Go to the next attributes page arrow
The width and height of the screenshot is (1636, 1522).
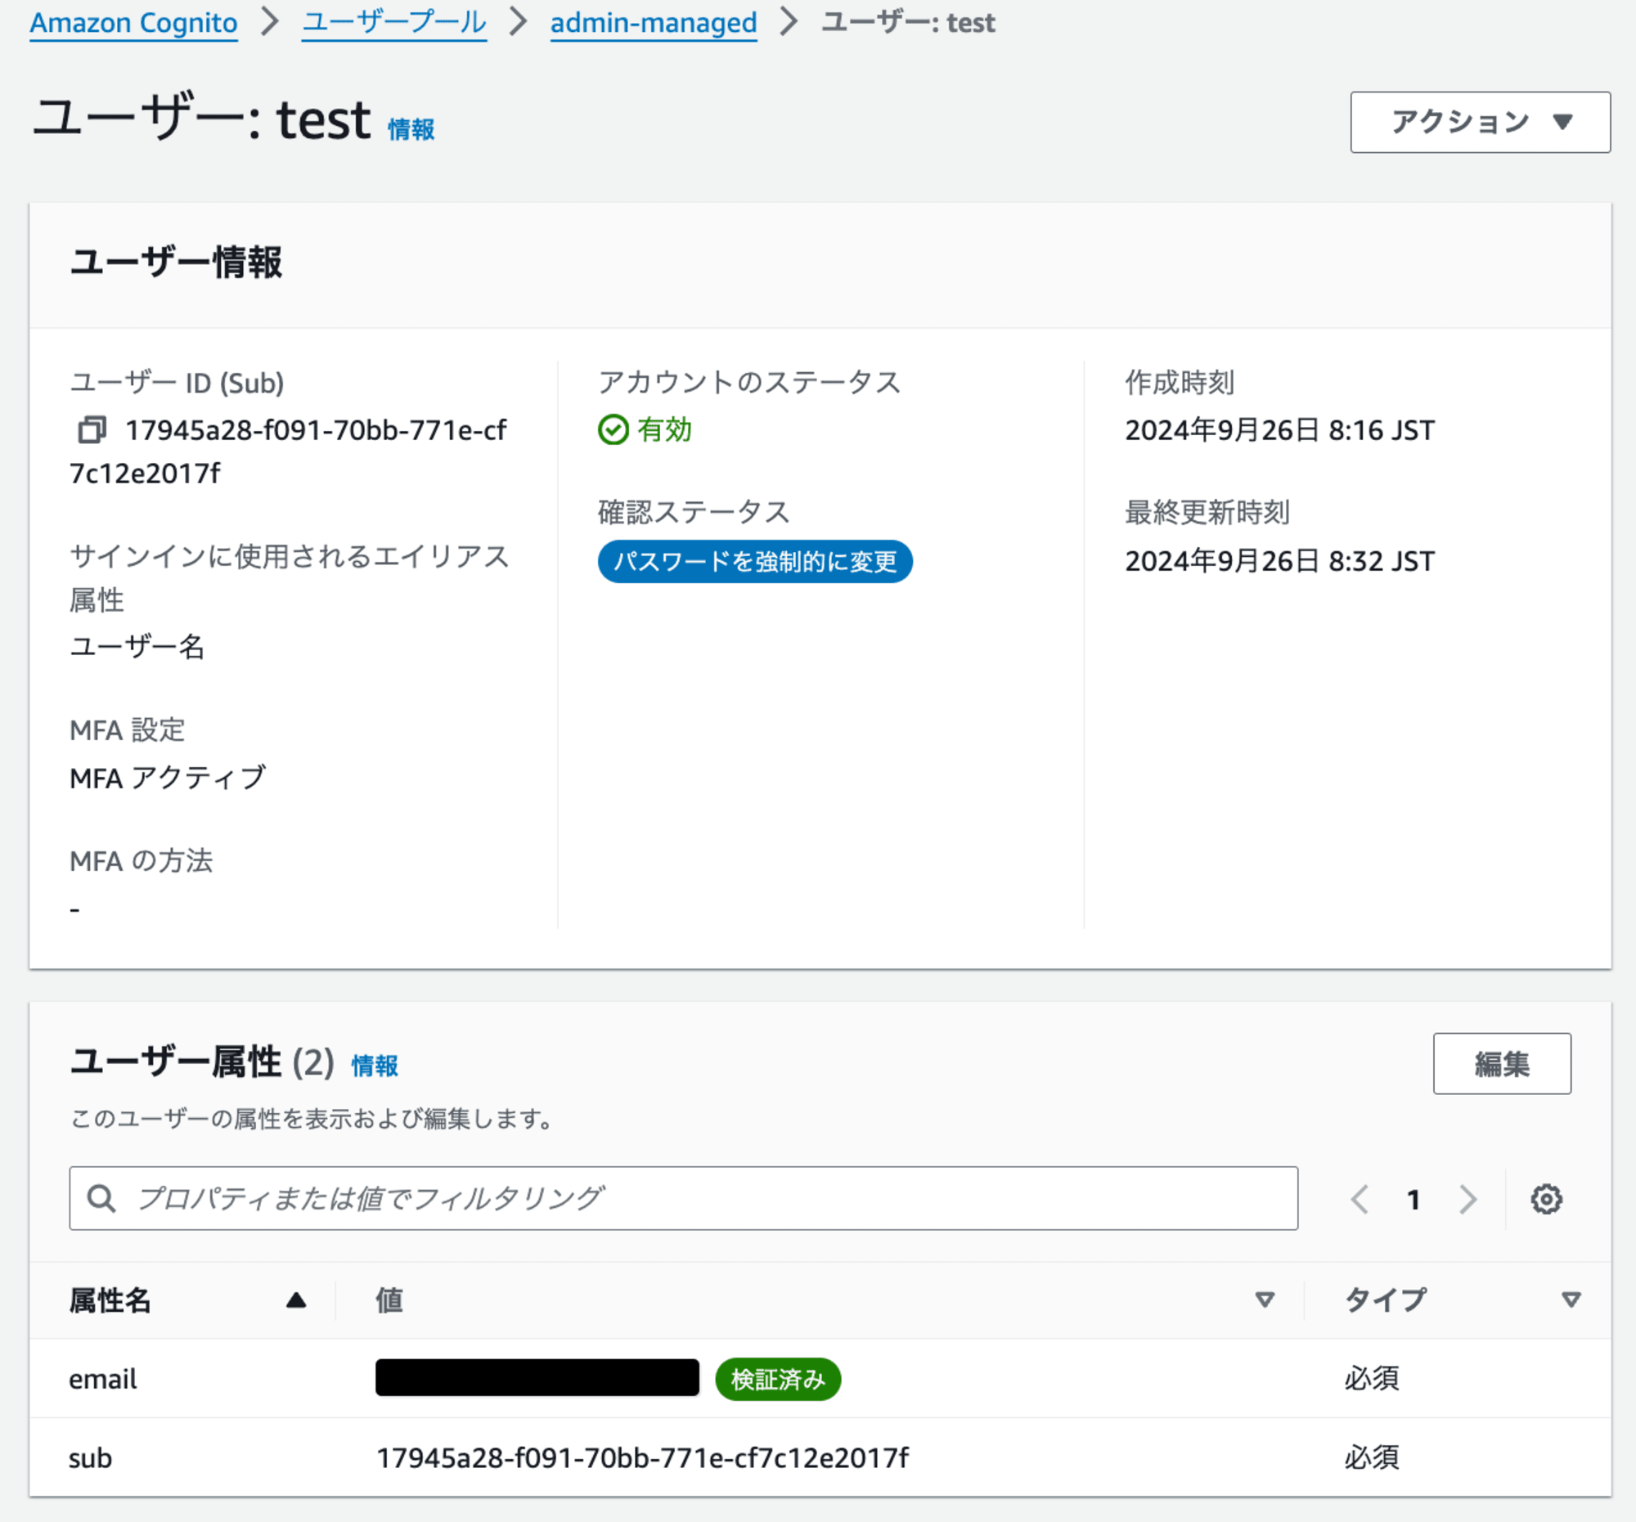click(1467, 1199)
